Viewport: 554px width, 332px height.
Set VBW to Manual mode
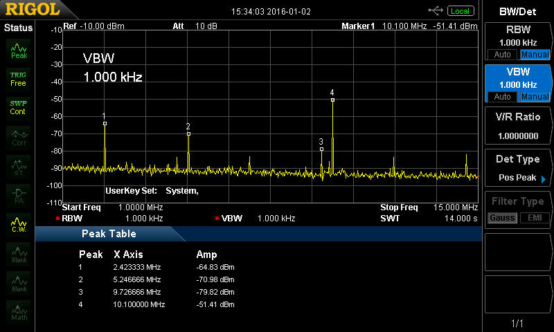[534, 97]
